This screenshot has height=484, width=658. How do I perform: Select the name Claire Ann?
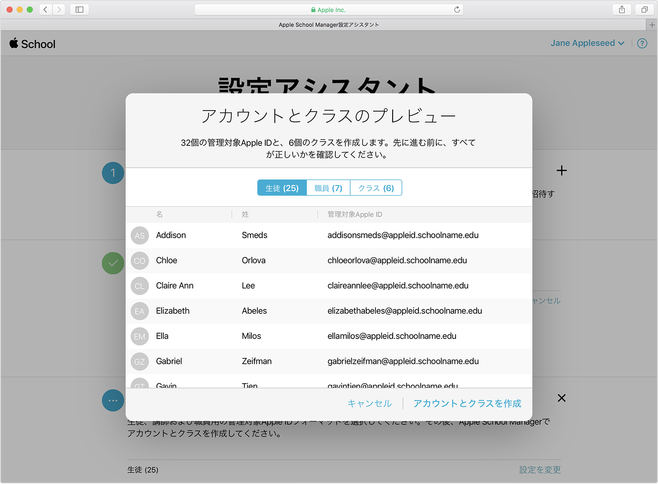point(175,285)
